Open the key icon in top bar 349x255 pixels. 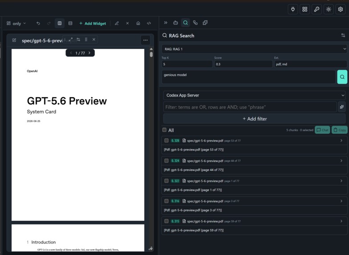317,9
